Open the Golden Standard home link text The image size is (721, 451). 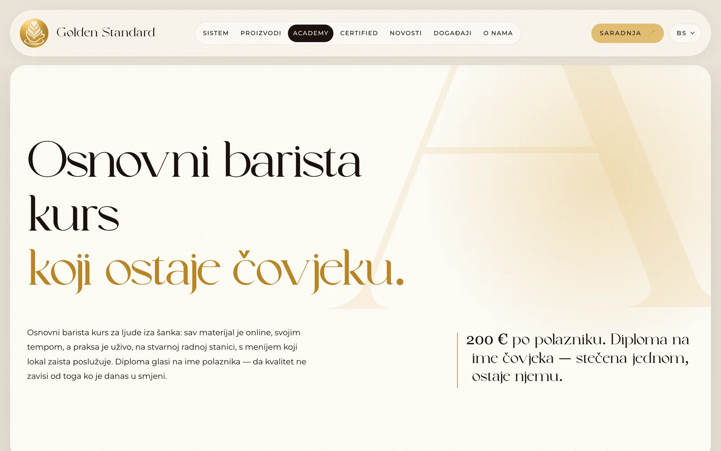[106, 32]
